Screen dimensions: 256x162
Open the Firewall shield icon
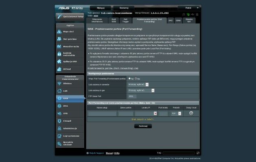click(59, 121)
